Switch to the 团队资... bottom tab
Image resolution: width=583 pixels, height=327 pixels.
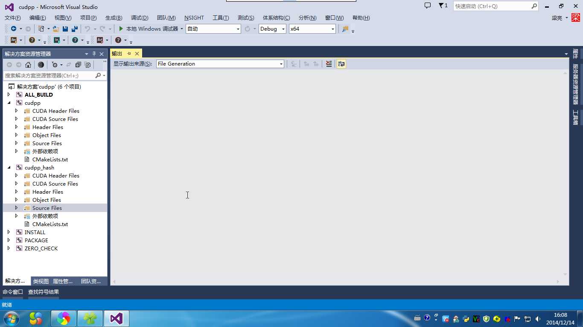pos(91,281)
